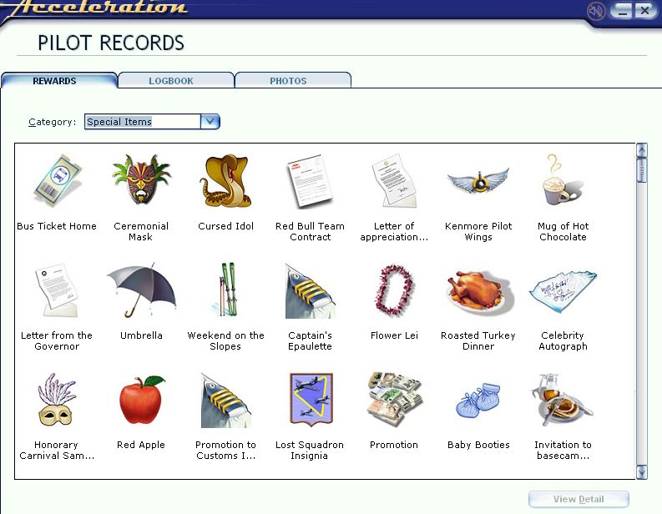Viewport: 662px width, 514px height.
Task: Close the Pilot Records window
Action: (x=644, y=11)
